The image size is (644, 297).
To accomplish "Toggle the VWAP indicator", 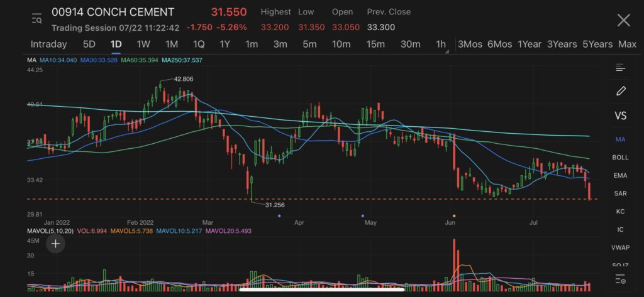I will coord(620,248).
